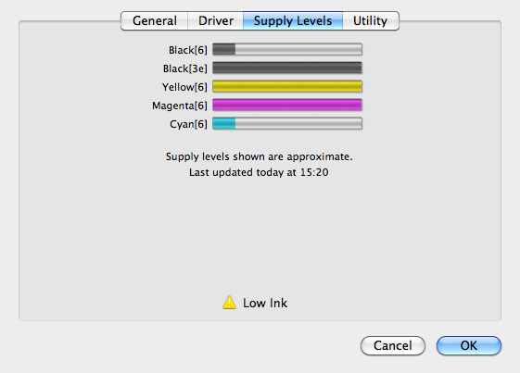Click the Yellow[6] ink level bar
The height and width of the screenshot is (373, 520).
287,86
